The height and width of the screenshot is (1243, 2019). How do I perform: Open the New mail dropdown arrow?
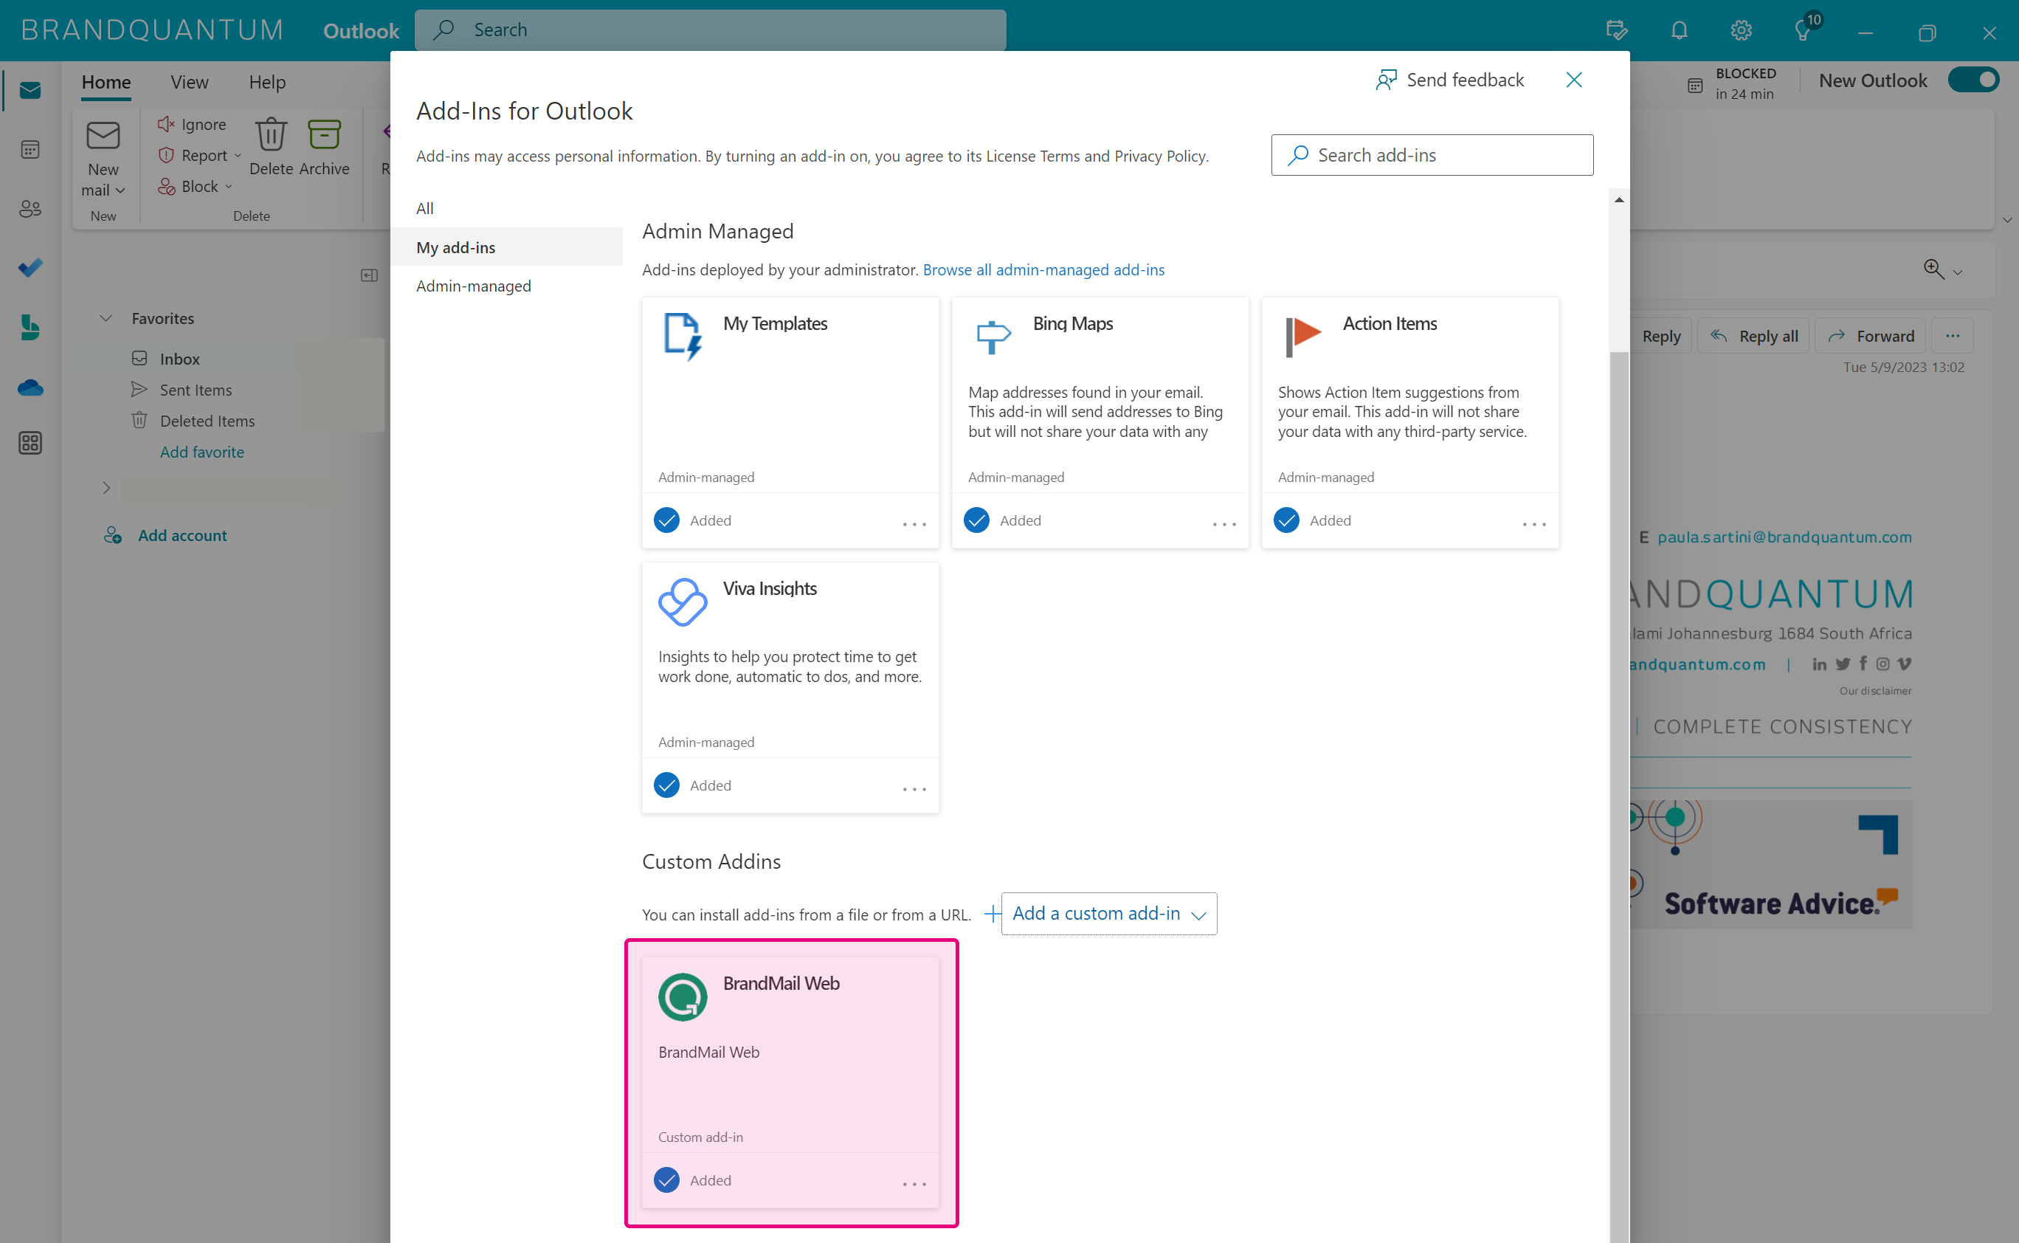tap(121, 190)
